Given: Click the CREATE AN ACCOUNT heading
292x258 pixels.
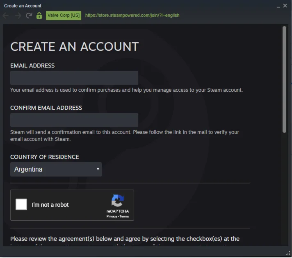Looking at the screenshot, I should tap(75, 47).
